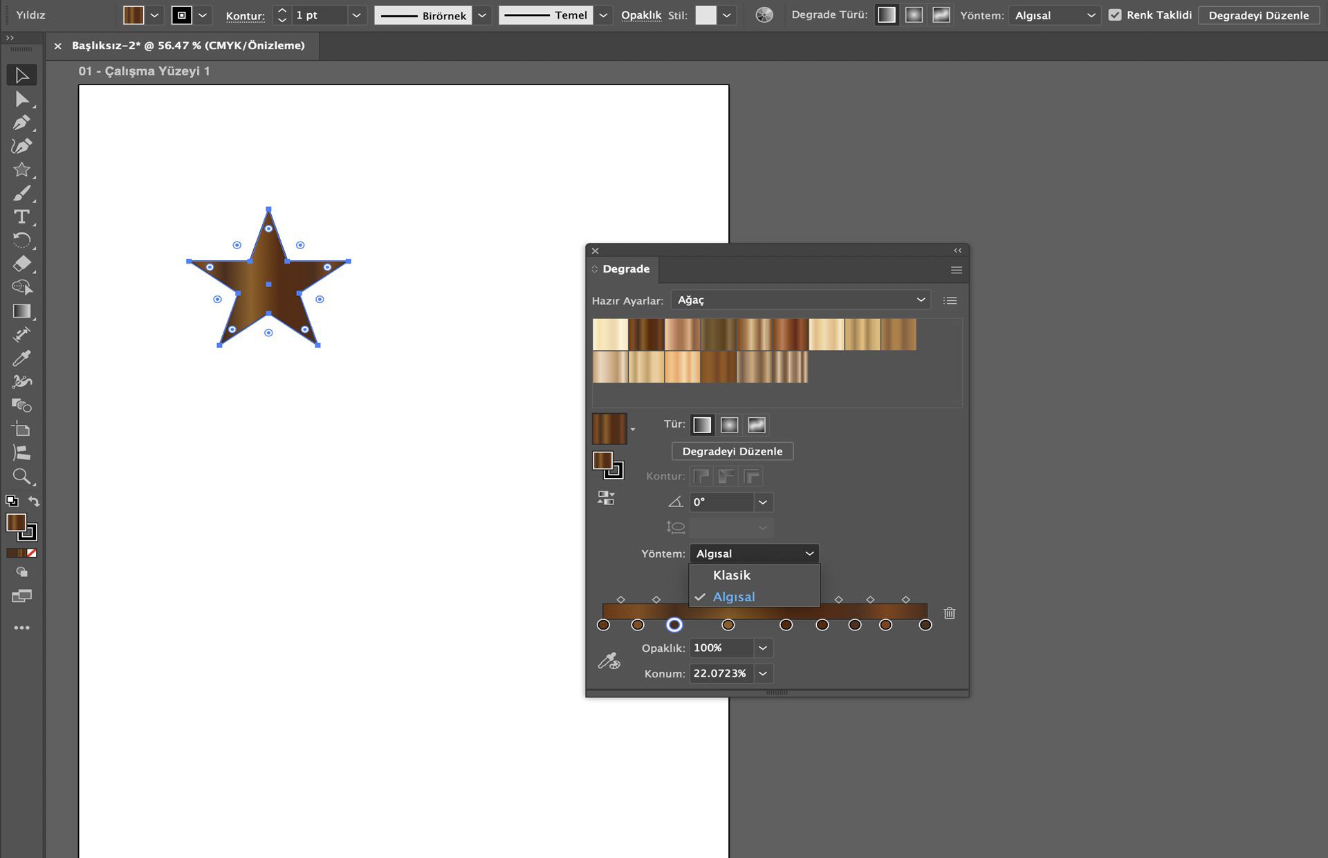
Task: Delete the selected gradient stop with trash icon
Action: tap(949, 613)
